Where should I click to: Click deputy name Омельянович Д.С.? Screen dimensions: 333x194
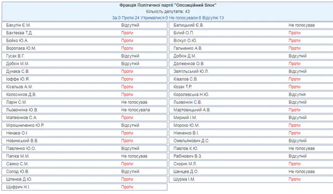[x=191, y=141]
